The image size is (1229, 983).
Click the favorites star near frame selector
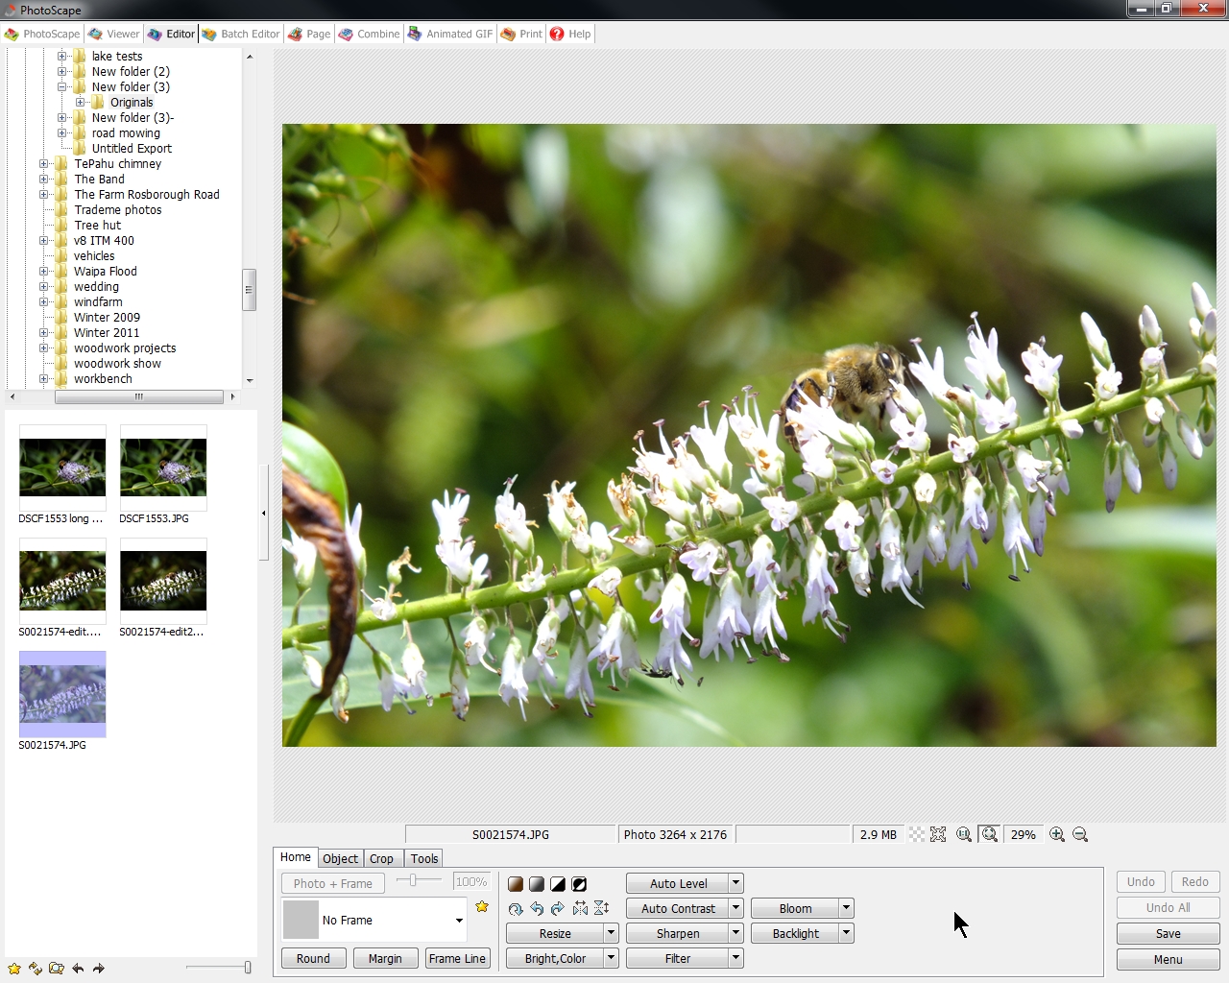tap(482, 906)
